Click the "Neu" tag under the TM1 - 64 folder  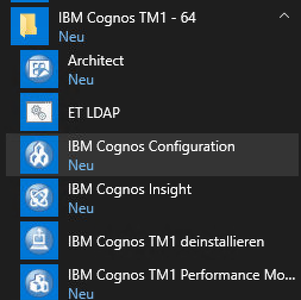[71, 37]
